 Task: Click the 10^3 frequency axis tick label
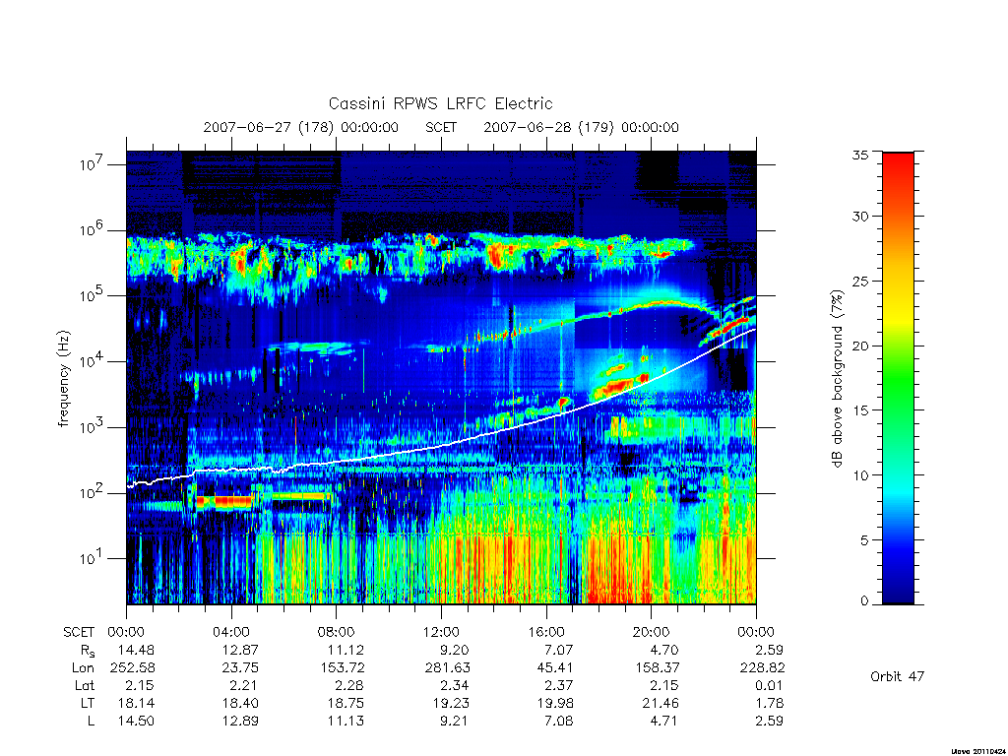tap(93, 427)
